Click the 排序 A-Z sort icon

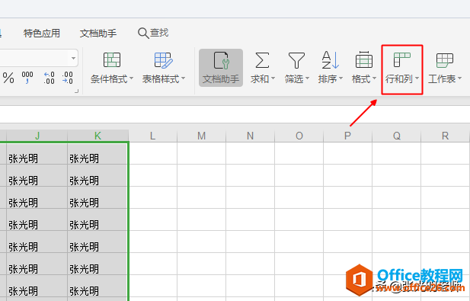click(331, 60)
